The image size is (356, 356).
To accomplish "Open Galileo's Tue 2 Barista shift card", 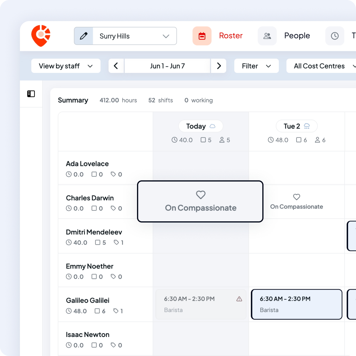I will [297, 304].
